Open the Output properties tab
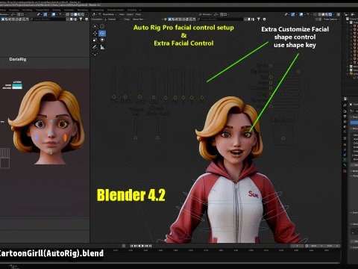Image resolution: width=358 pixels, height=269 pixels. click(345, 117)
